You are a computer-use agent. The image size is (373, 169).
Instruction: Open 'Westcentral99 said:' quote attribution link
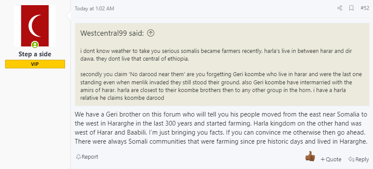point(112,33)
